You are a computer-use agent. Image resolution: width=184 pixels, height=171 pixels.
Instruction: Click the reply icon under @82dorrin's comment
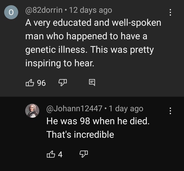[92, 83]
